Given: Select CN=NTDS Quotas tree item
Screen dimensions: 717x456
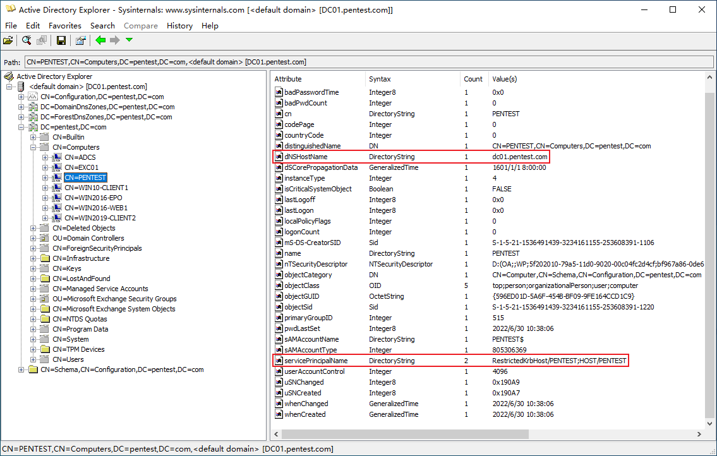Looking at the screenshot, I should pyautogui.click(x=80, y=318).
